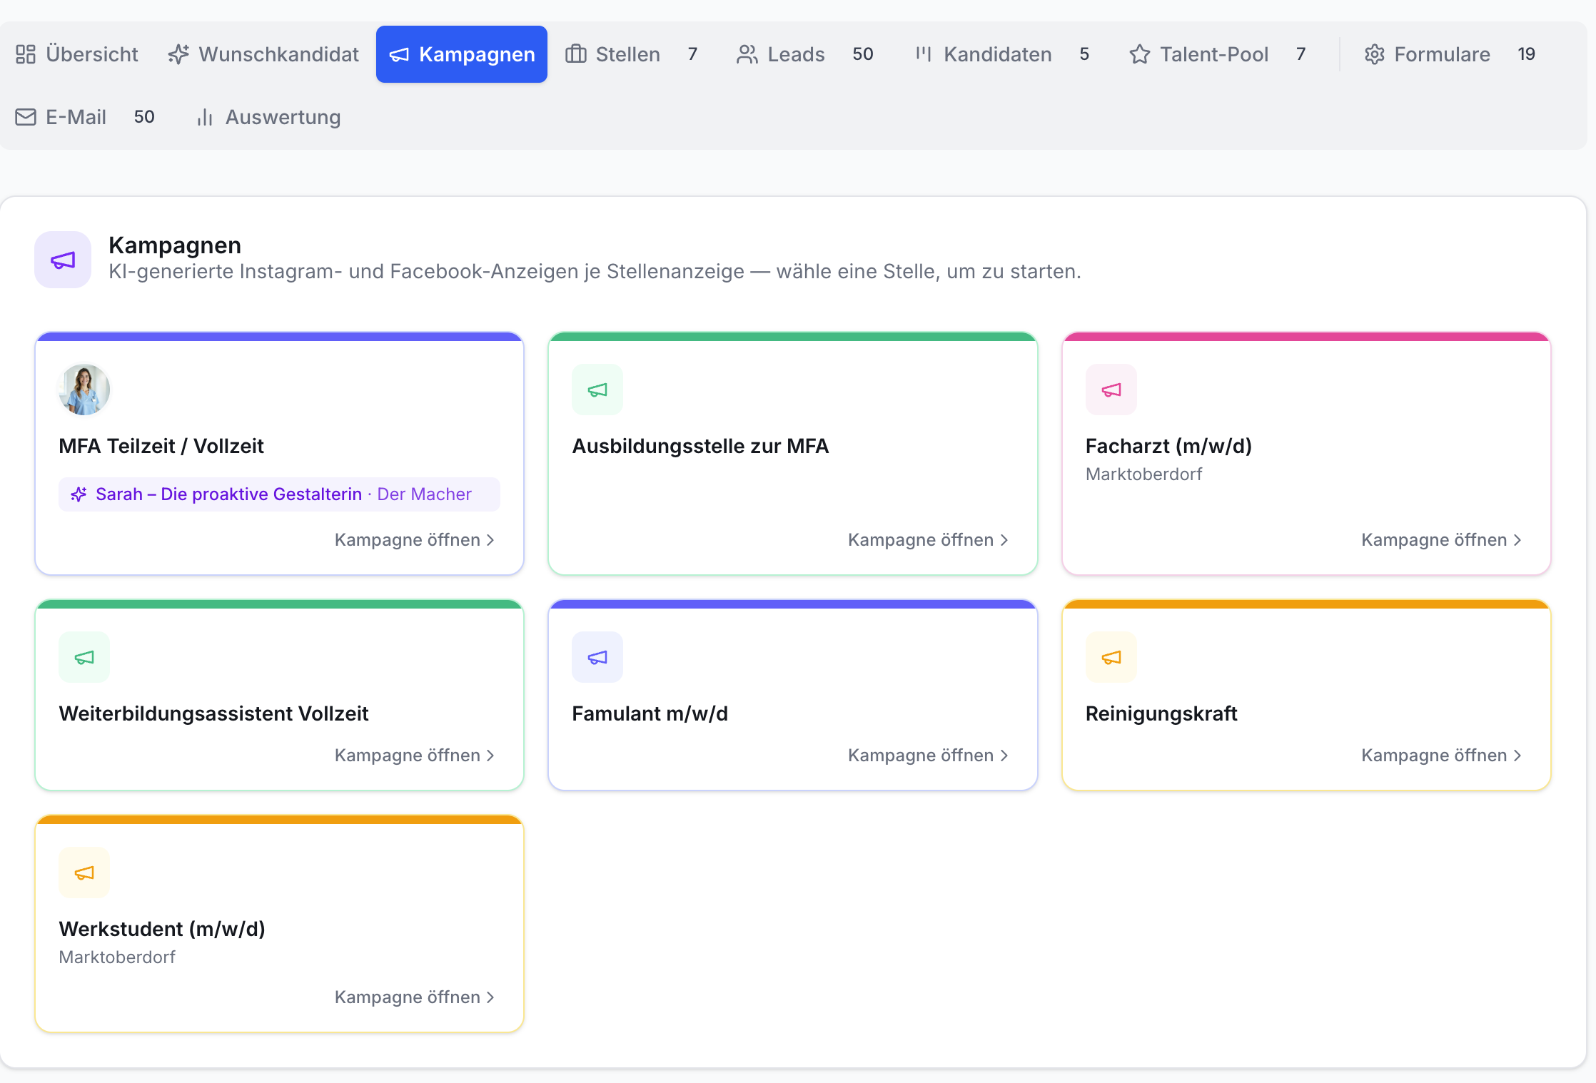Click the Werkstudent (m/w/d) title
The width and height of the screenshot is (1596, 1083).
(162, 929)
